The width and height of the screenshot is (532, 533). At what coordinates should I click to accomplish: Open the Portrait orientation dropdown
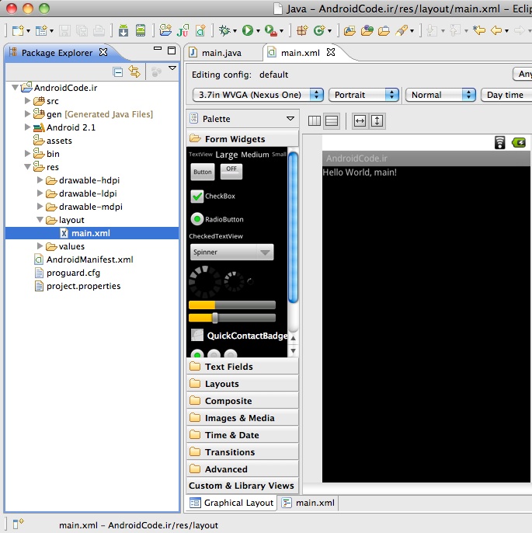tap(363, 95)
